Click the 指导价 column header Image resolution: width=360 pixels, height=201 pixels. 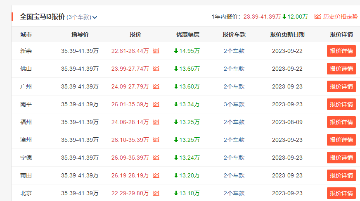click(x=80, y=34)
